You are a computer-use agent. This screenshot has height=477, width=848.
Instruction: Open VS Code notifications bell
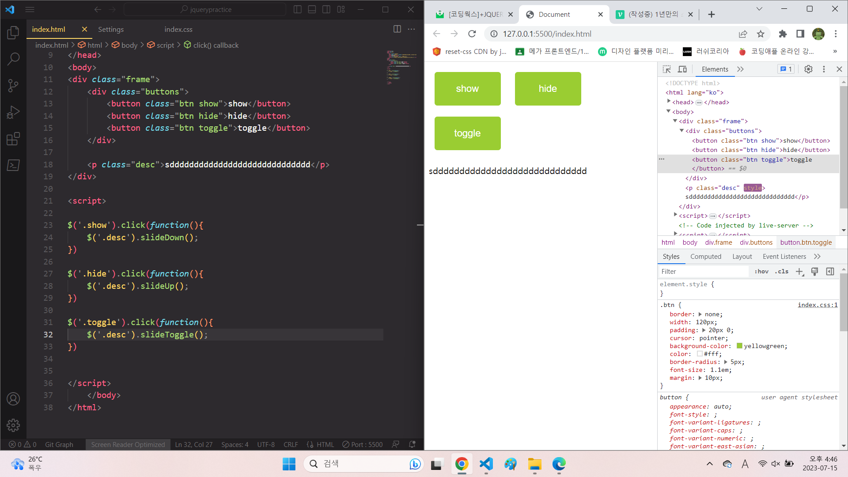click(x=413, y=444)
